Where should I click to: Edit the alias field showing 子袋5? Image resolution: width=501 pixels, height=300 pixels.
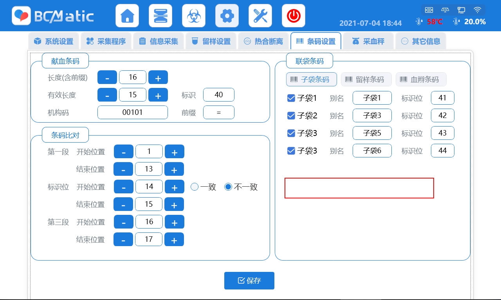(372, 133)
